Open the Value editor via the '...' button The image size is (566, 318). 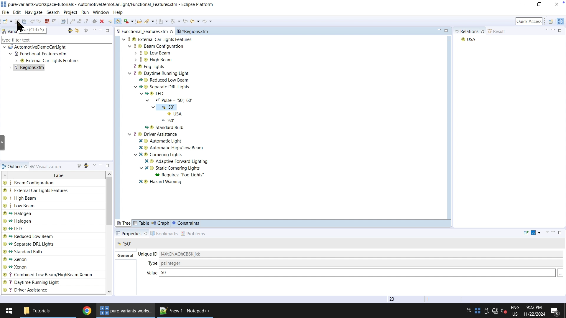pyautogui.click(x=560, y=273)
